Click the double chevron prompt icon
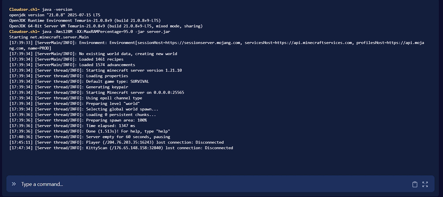Screen dimensions: 443x197 pyautogui.click(x=14, y=184)
